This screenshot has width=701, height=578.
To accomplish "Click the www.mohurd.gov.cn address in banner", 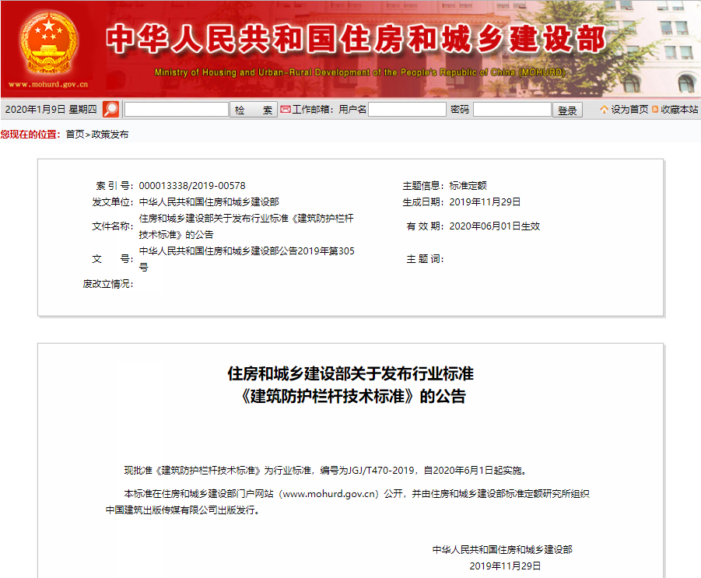I will (x=48, y=85).
